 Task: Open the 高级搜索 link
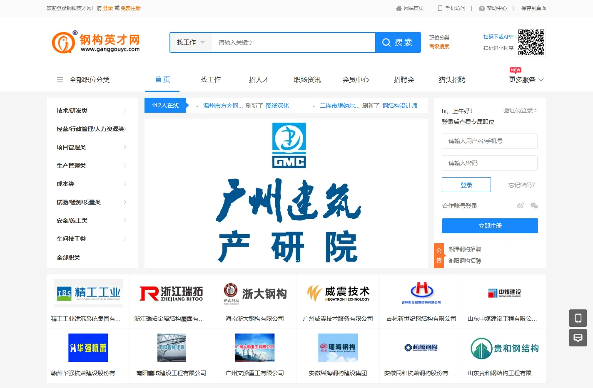coord(439,47)
